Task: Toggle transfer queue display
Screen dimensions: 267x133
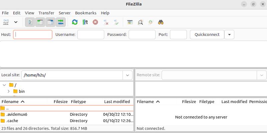Action: click(60, 22)
